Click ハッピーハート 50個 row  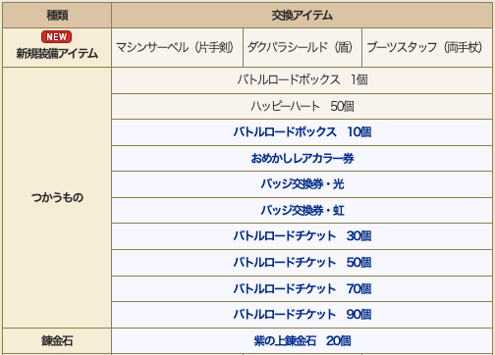tap(302, 107)
